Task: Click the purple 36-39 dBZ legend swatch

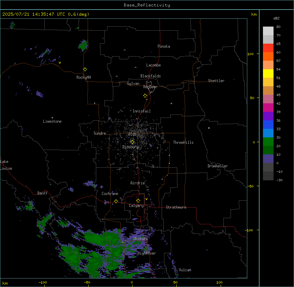Action: pos(268,116)
